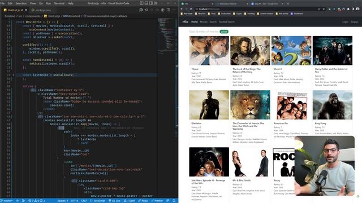362x203 pixels.
Task: Open the Help menu in VS Code
Action: click(x=70, y=3)
